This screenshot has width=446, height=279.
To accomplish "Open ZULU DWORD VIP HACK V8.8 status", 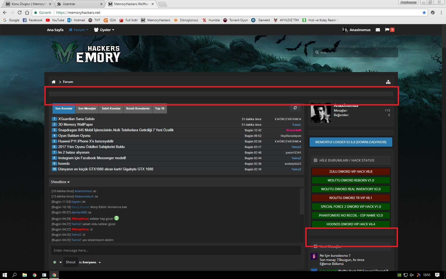I will pos(351,172).
